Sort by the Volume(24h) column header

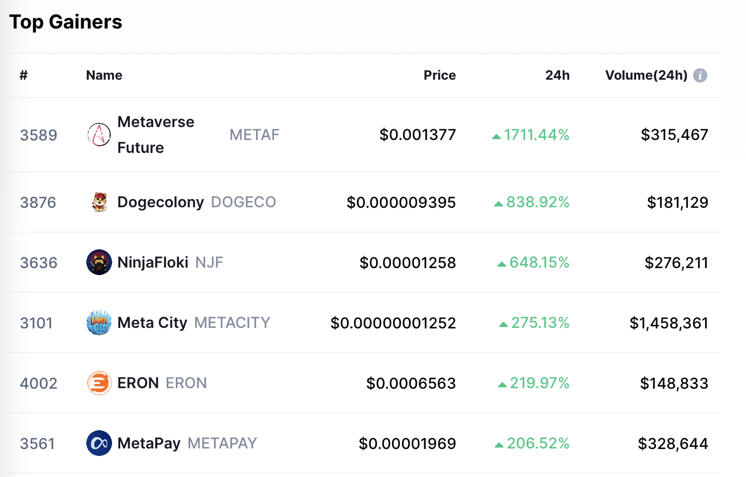coord(646,75)
